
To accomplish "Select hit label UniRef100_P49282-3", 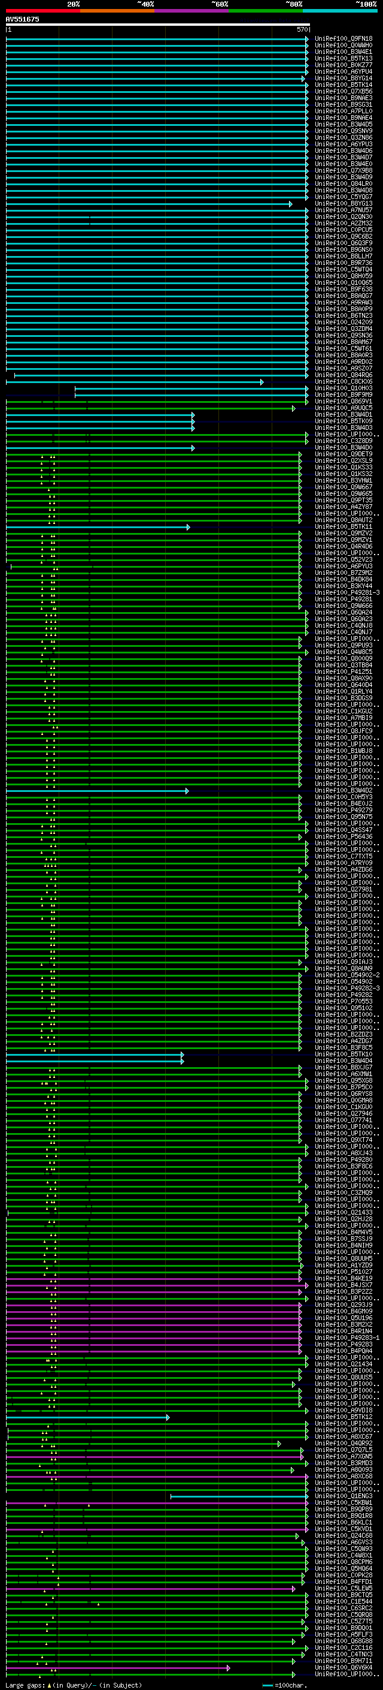I will coord(346,988).
